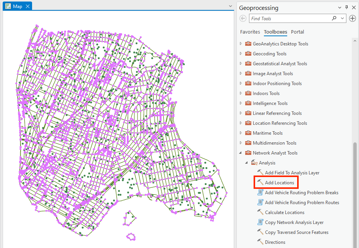Click the Indoor Positioning Tools toolbox icon

[248, 83]
